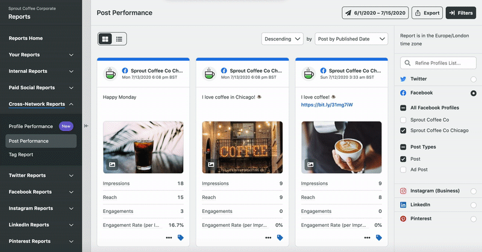Image resolution: width=482 pixels, height=252 pixels.
Task: Click the Pinterest icon in filters
Action: (403, 218)
